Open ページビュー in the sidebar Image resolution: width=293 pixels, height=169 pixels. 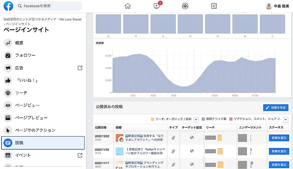[x=27, y=105]
